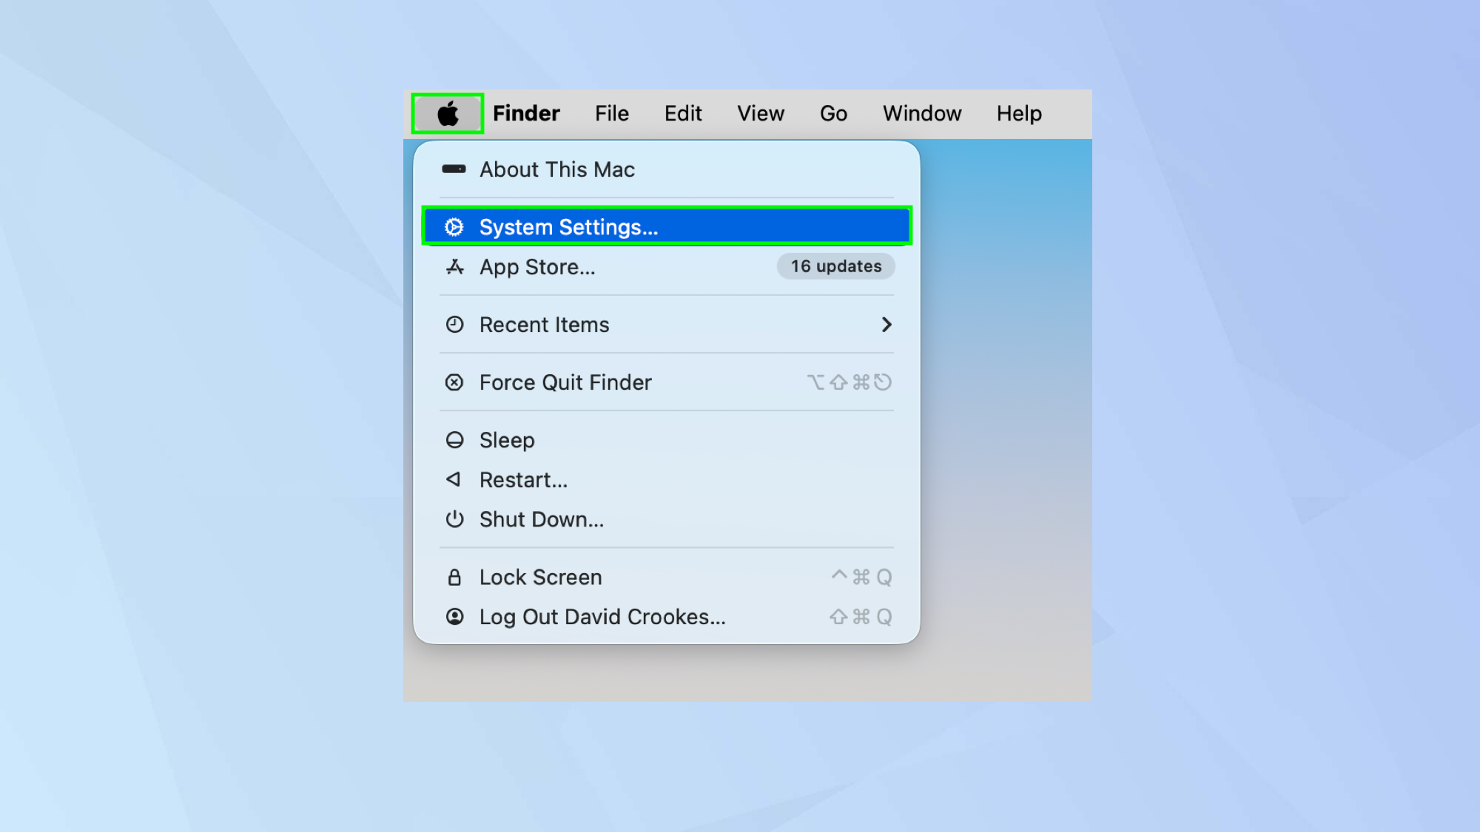Expand the Recent Items submenu
Viewport: 1480px width, 832px height.
pos(887,324)
